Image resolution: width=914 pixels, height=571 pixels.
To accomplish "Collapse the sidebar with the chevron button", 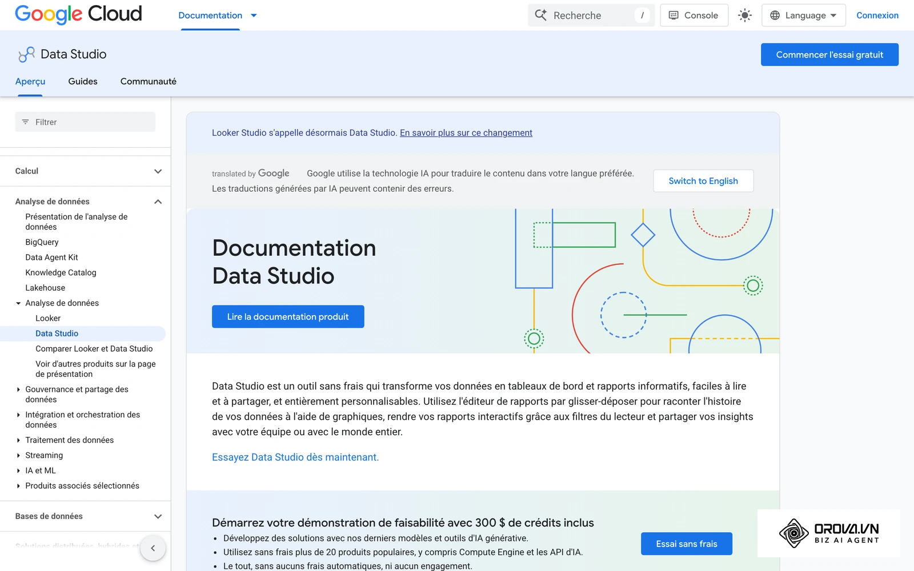I will 153,548.
